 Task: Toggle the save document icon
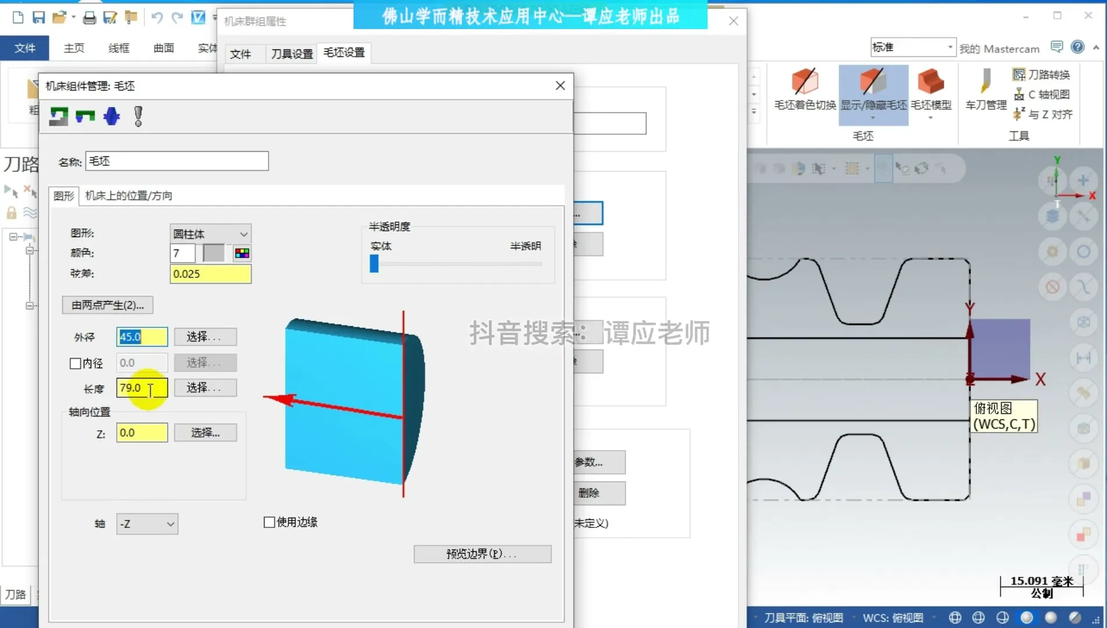[x=38, y=17]
